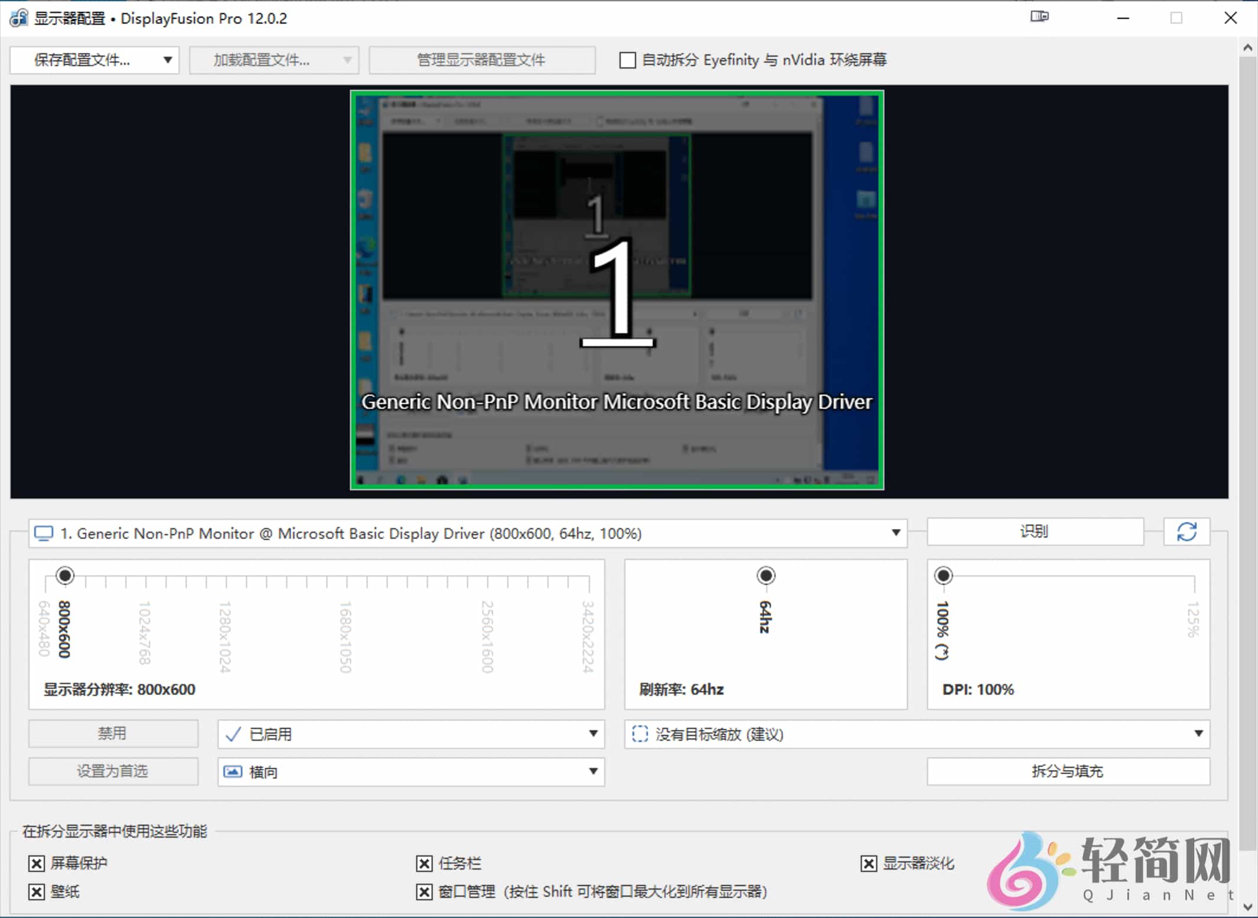Click the 管理显示器配置文件 button
The image size is (1258, 918).
pyautogui.click(x=481, y=60)
